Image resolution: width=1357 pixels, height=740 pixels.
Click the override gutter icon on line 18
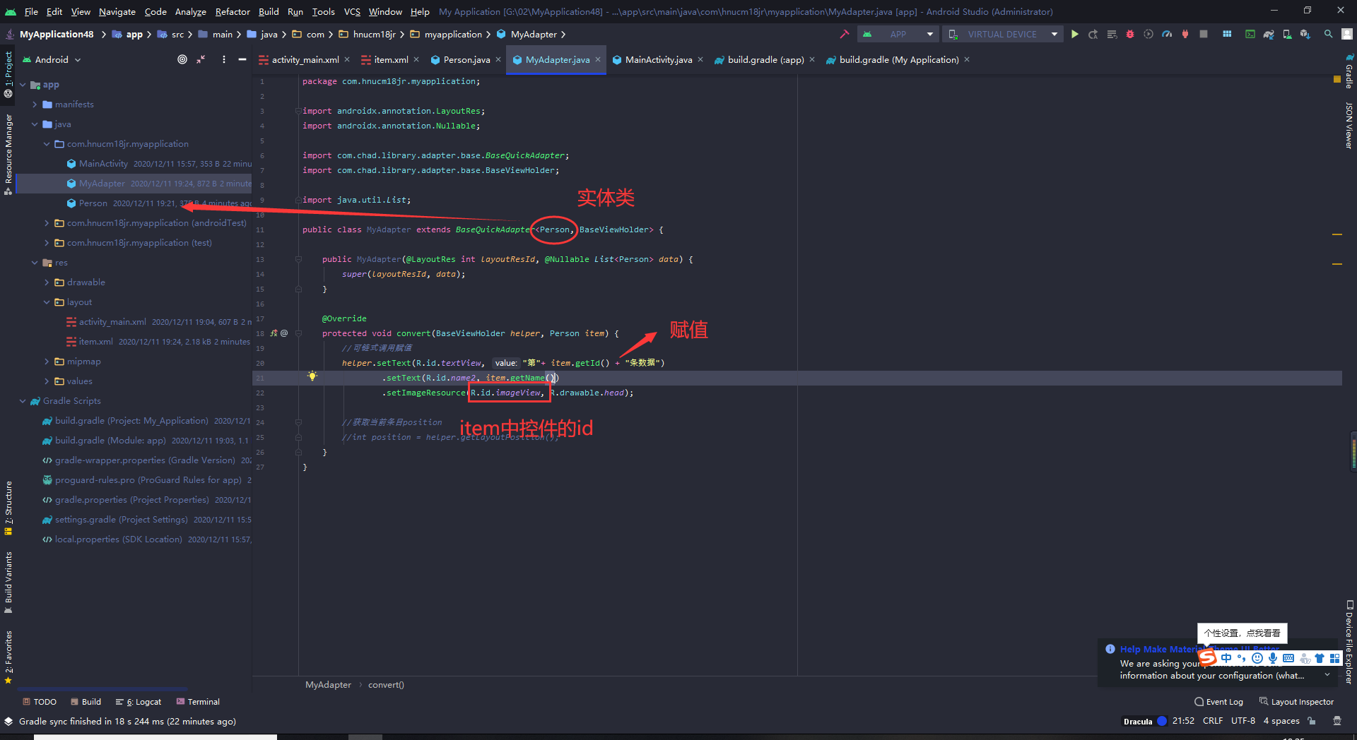[274, 333]
